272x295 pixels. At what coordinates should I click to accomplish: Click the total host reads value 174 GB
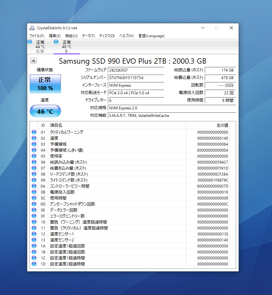[220, 70]
